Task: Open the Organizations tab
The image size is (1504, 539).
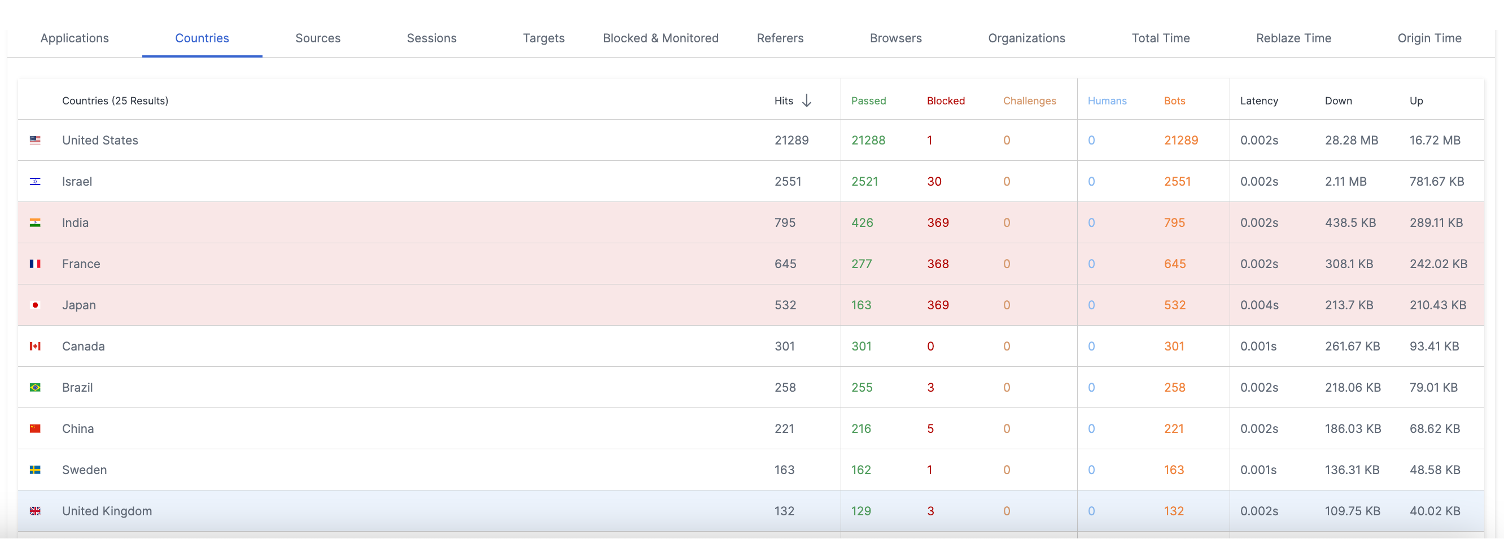Action: [1026, 38]
